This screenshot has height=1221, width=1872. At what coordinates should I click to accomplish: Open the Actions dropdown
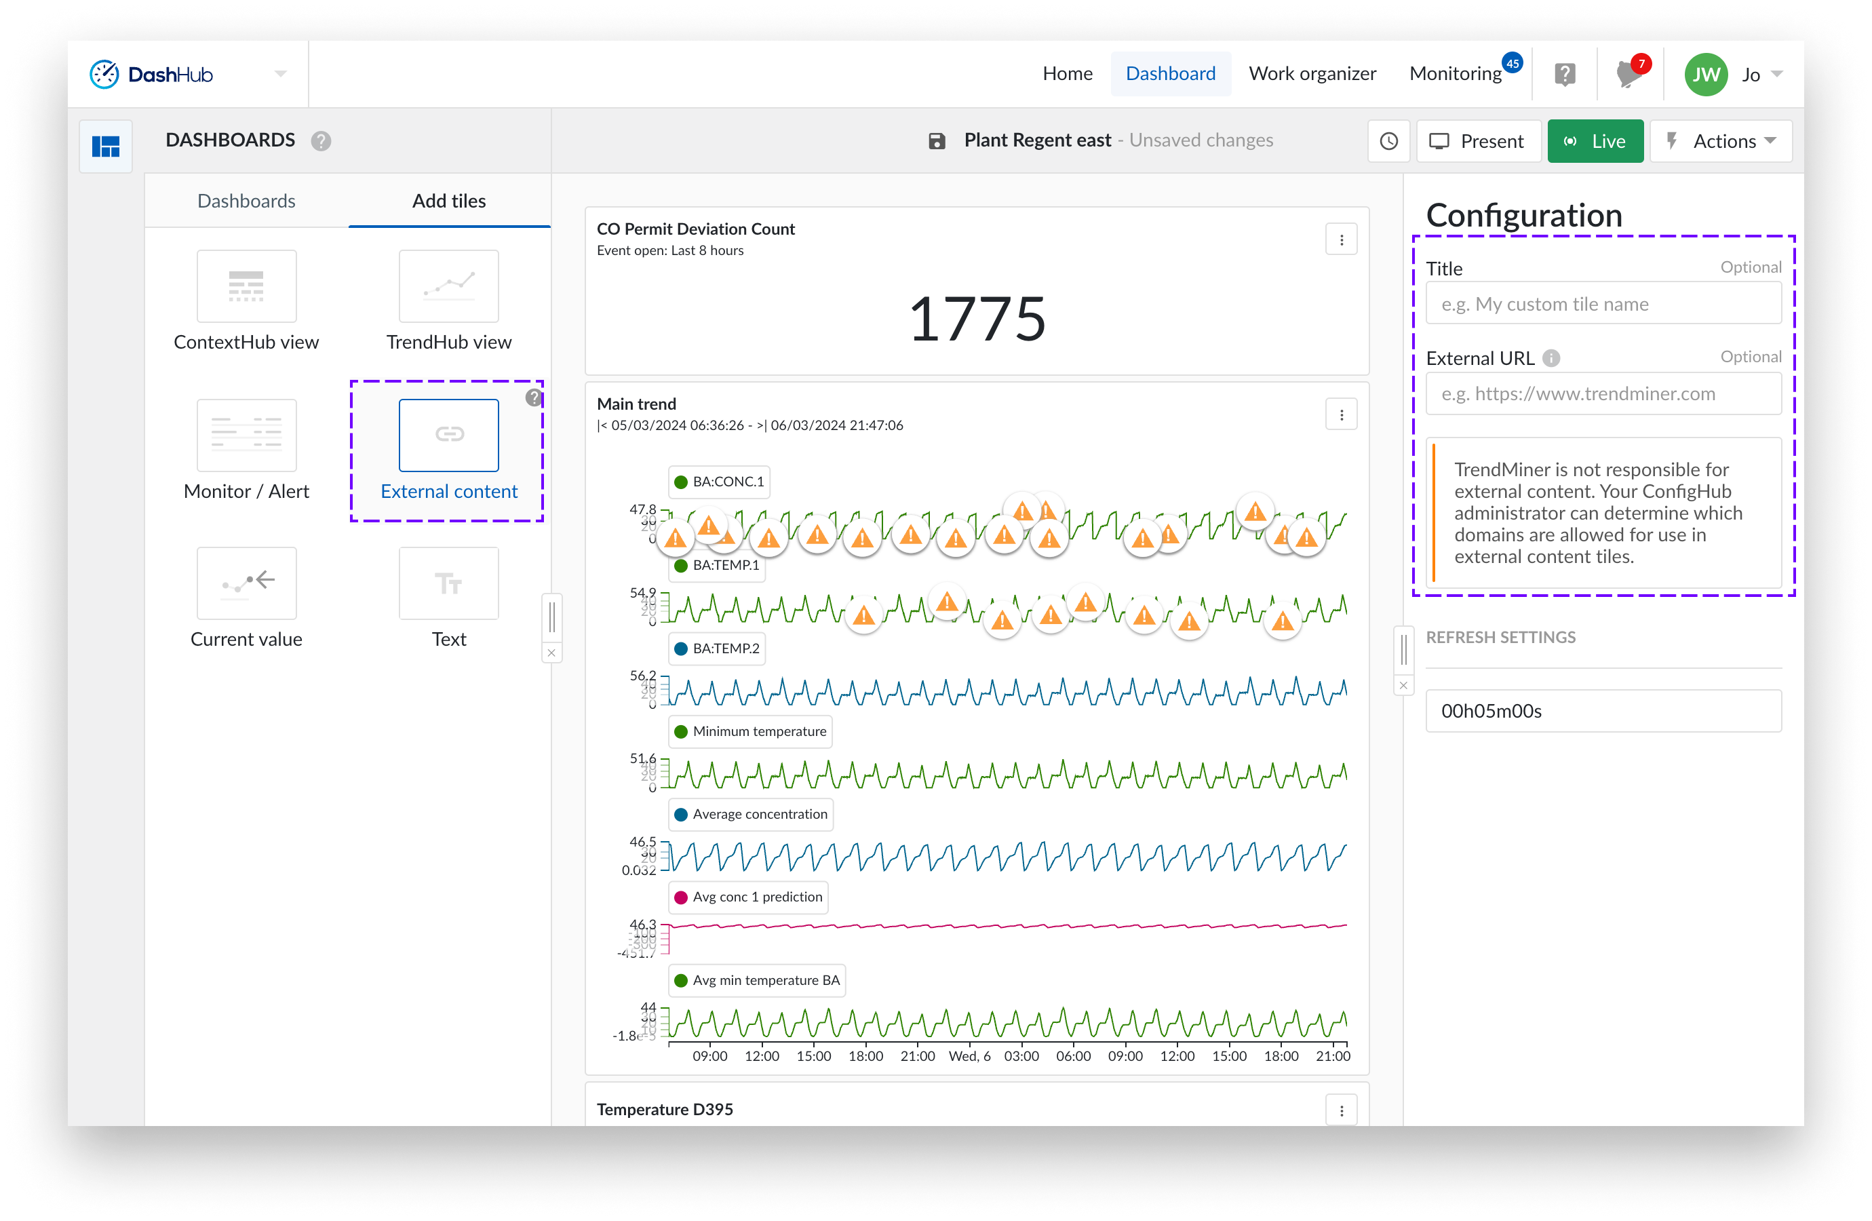tap(1720, 141)
